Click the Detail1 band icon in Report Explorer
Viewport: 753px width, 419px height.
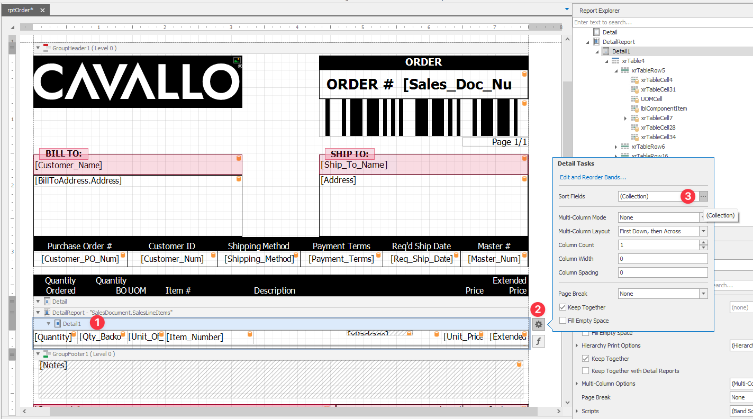tap(606, 51)
